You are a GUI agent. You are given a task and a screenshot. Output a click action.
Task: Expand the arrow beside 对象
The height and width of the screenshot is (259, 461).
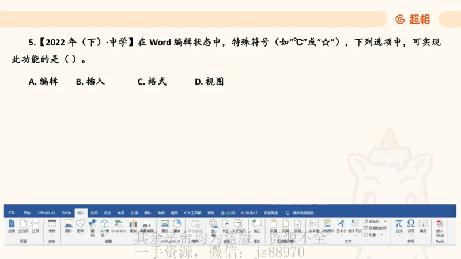(381, 235)
